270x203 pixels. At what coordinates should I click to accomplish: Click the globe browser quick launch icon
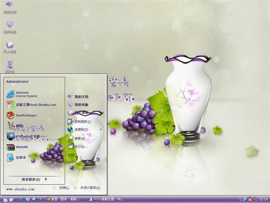point(28,199)
